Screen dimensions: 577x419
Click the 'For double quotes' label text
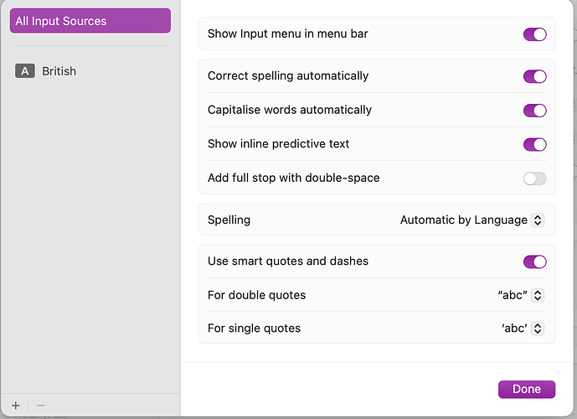click(x=256, y=295)
